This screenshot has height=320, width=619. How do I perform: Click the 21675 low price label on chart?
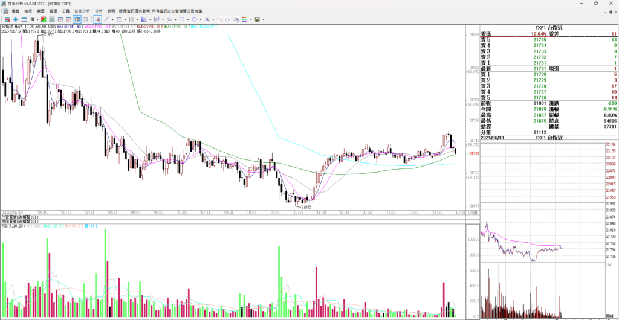tap(306, 207)
